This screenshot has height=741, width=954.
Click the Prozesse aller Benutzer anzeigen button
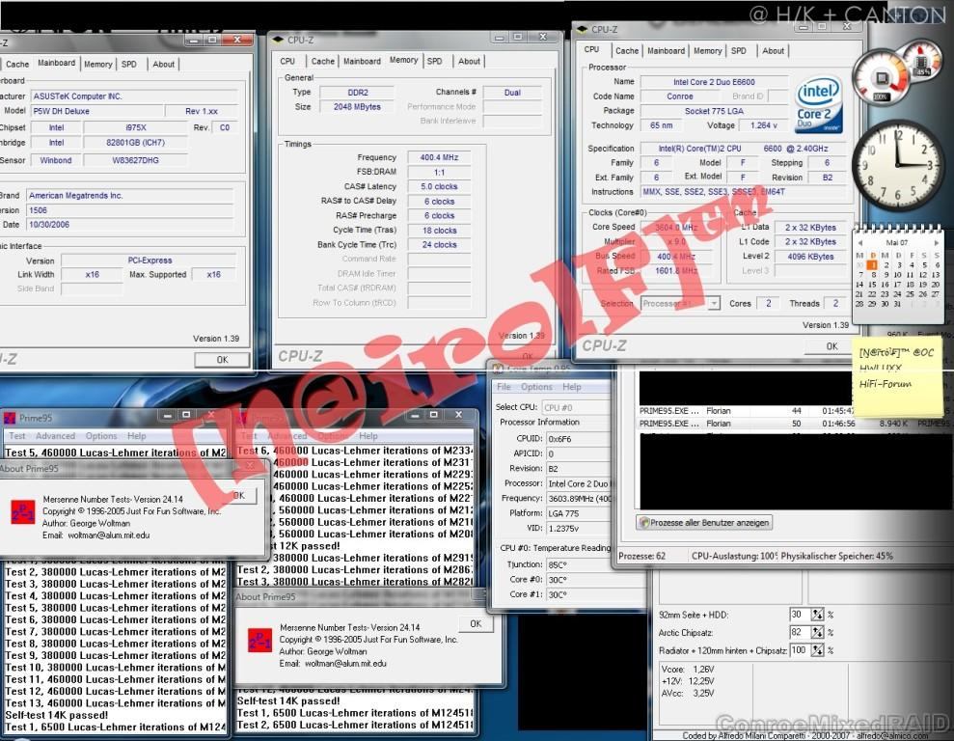coord(704,523)
